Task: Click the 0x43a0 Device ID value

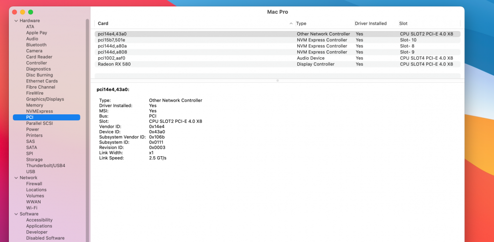Action: (x=157, y=132)
